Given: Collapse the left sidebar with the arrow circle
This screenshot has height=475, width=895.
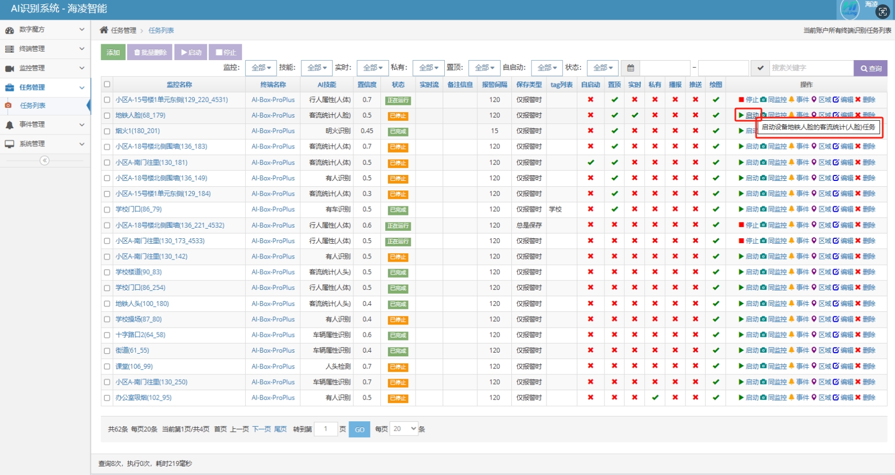Looking at the screenshot, I should (x=45, y=160).
